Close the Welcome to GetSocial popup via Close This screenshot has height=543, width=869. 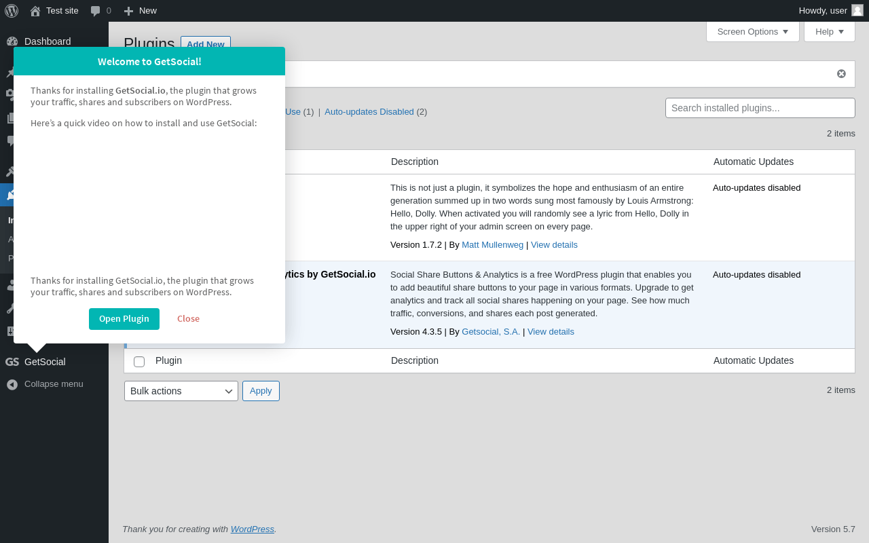pos(188,319)
